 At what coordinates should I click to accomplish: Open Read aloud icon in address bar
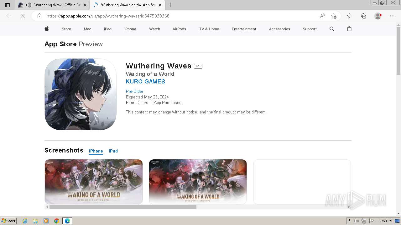322,16
